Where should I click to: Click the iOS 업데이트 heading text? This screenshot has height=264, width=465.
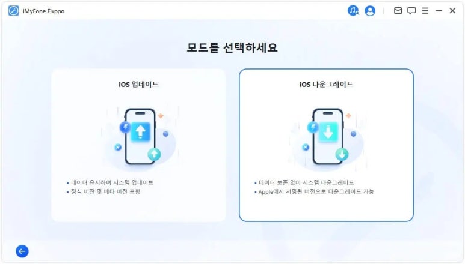(138, 84)
